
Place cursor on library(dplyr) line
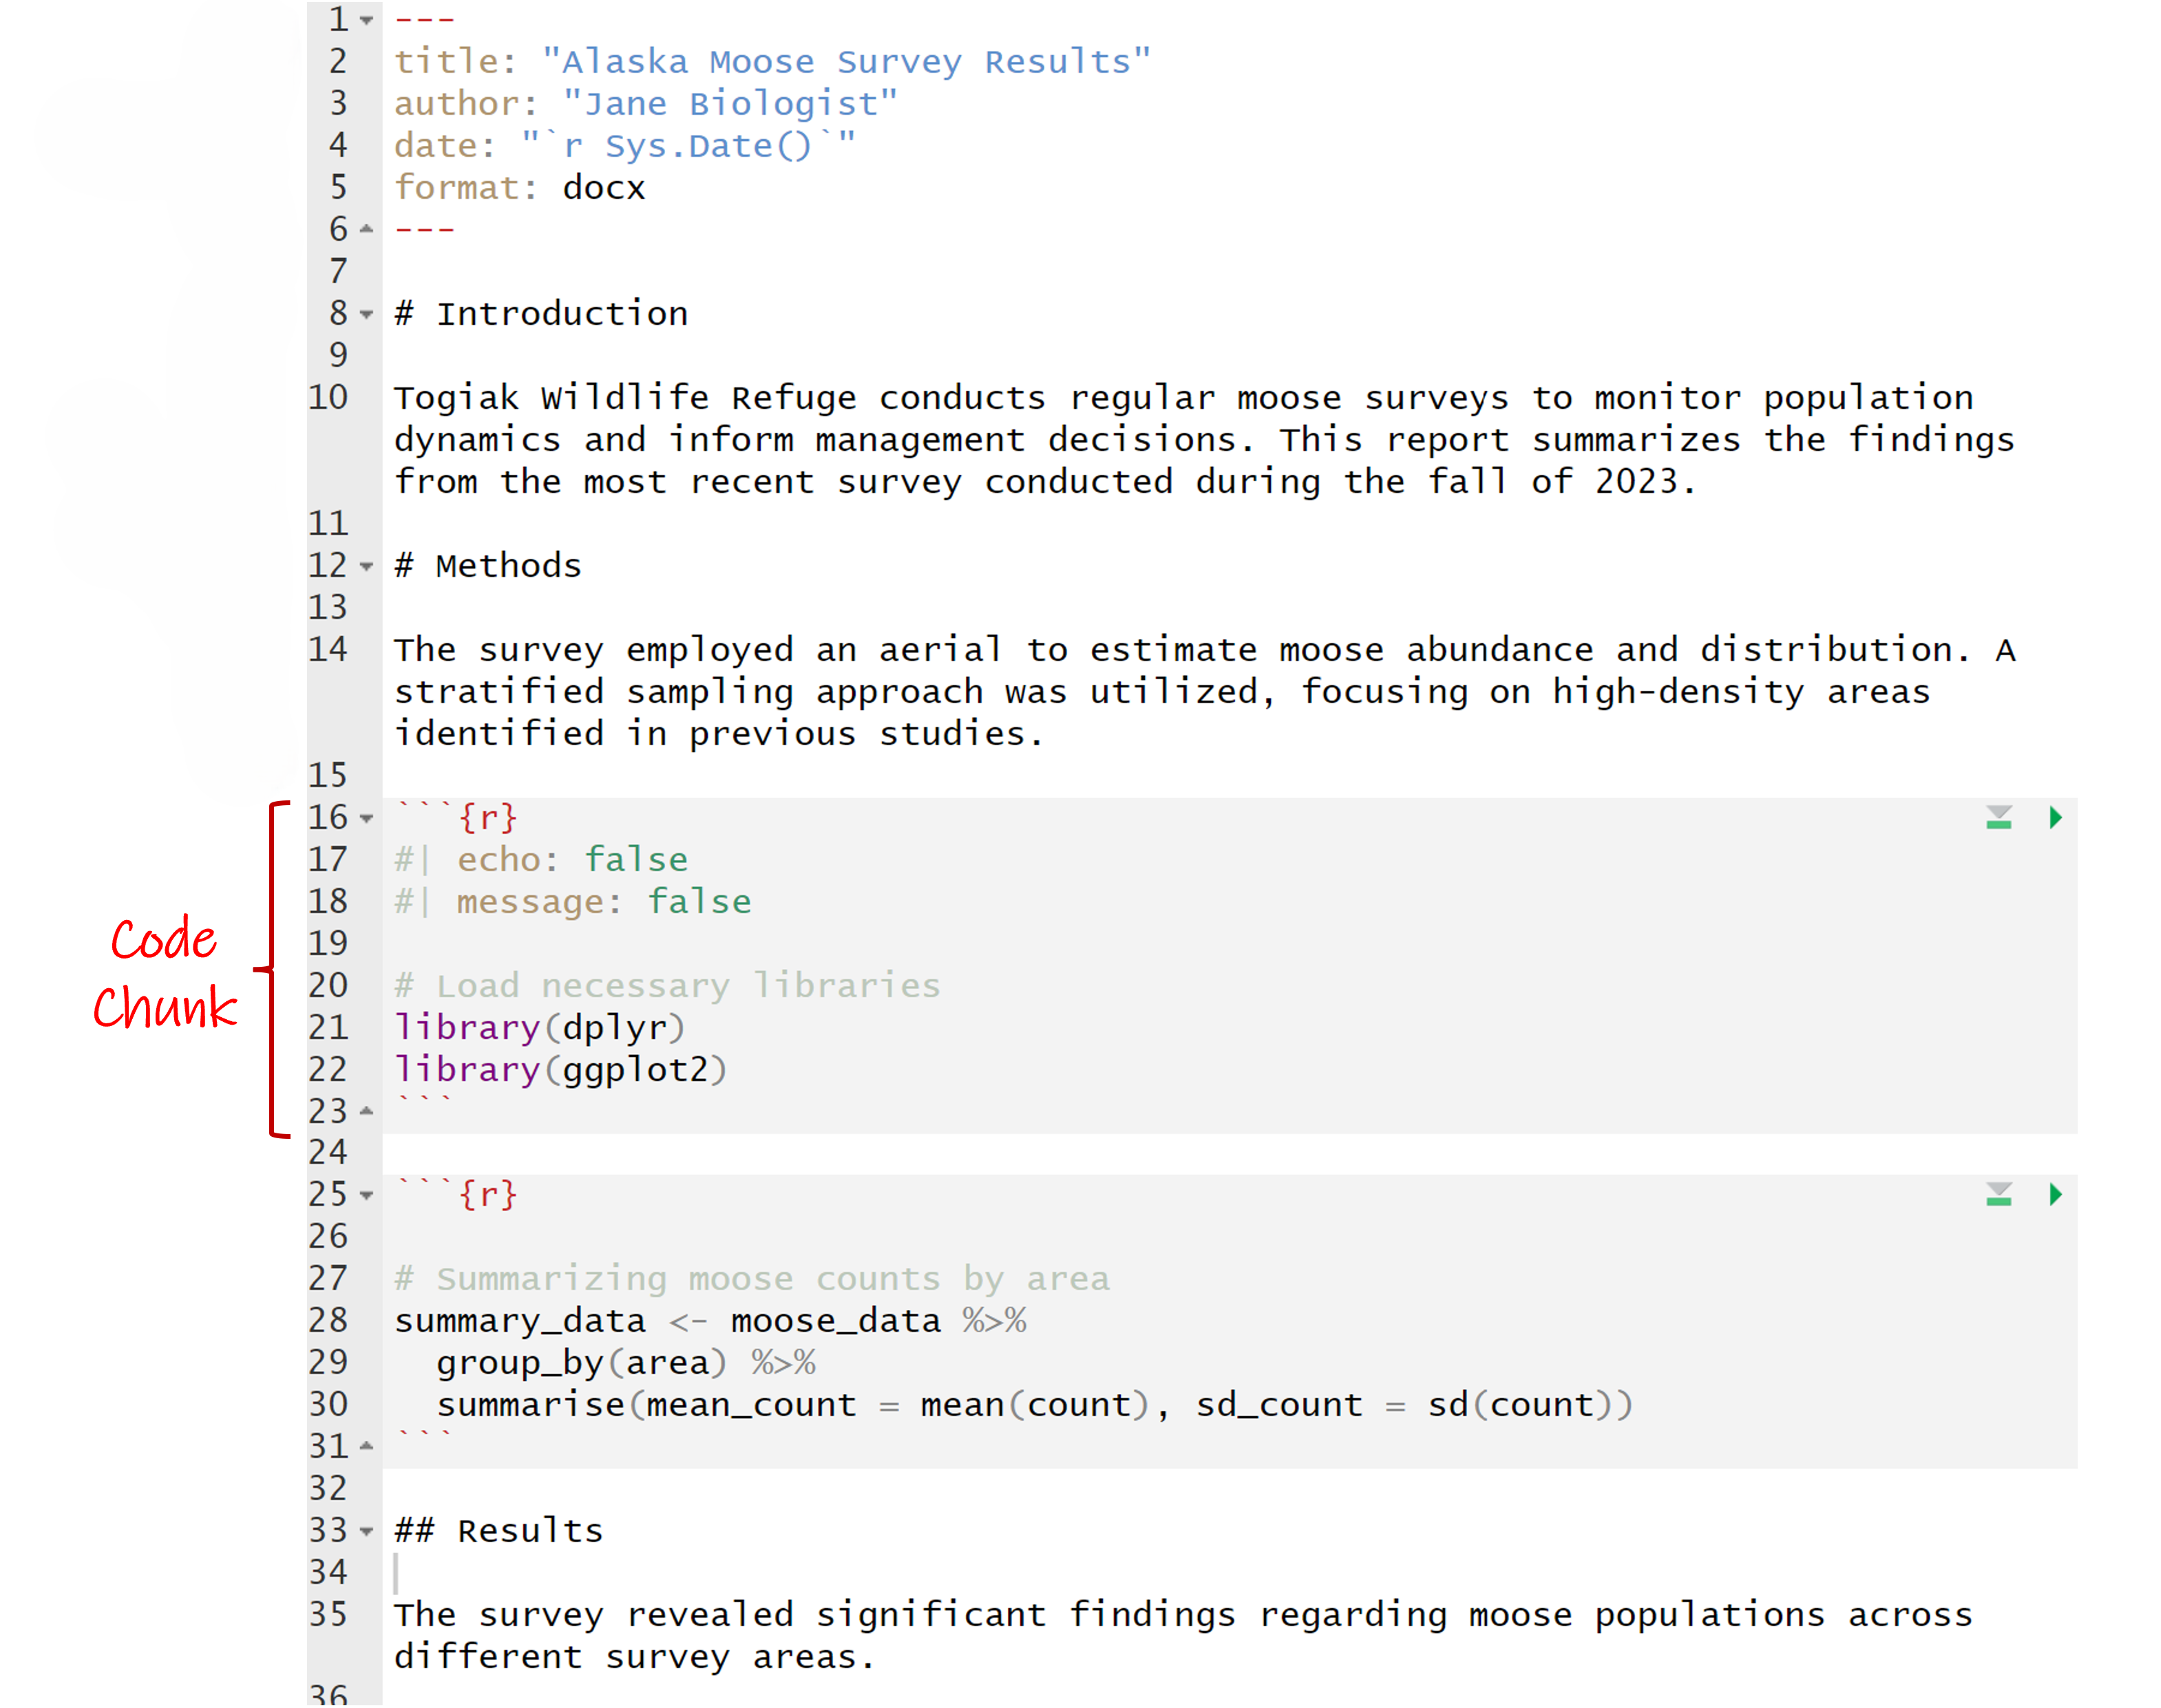click(539, 1028)
